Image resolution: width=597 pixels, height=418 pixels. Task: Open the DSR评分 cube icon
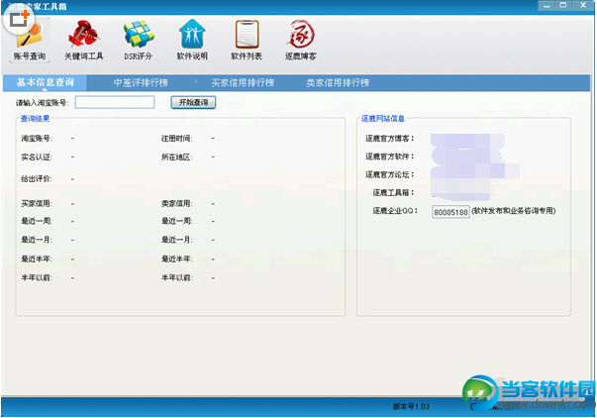pos(139,41)
